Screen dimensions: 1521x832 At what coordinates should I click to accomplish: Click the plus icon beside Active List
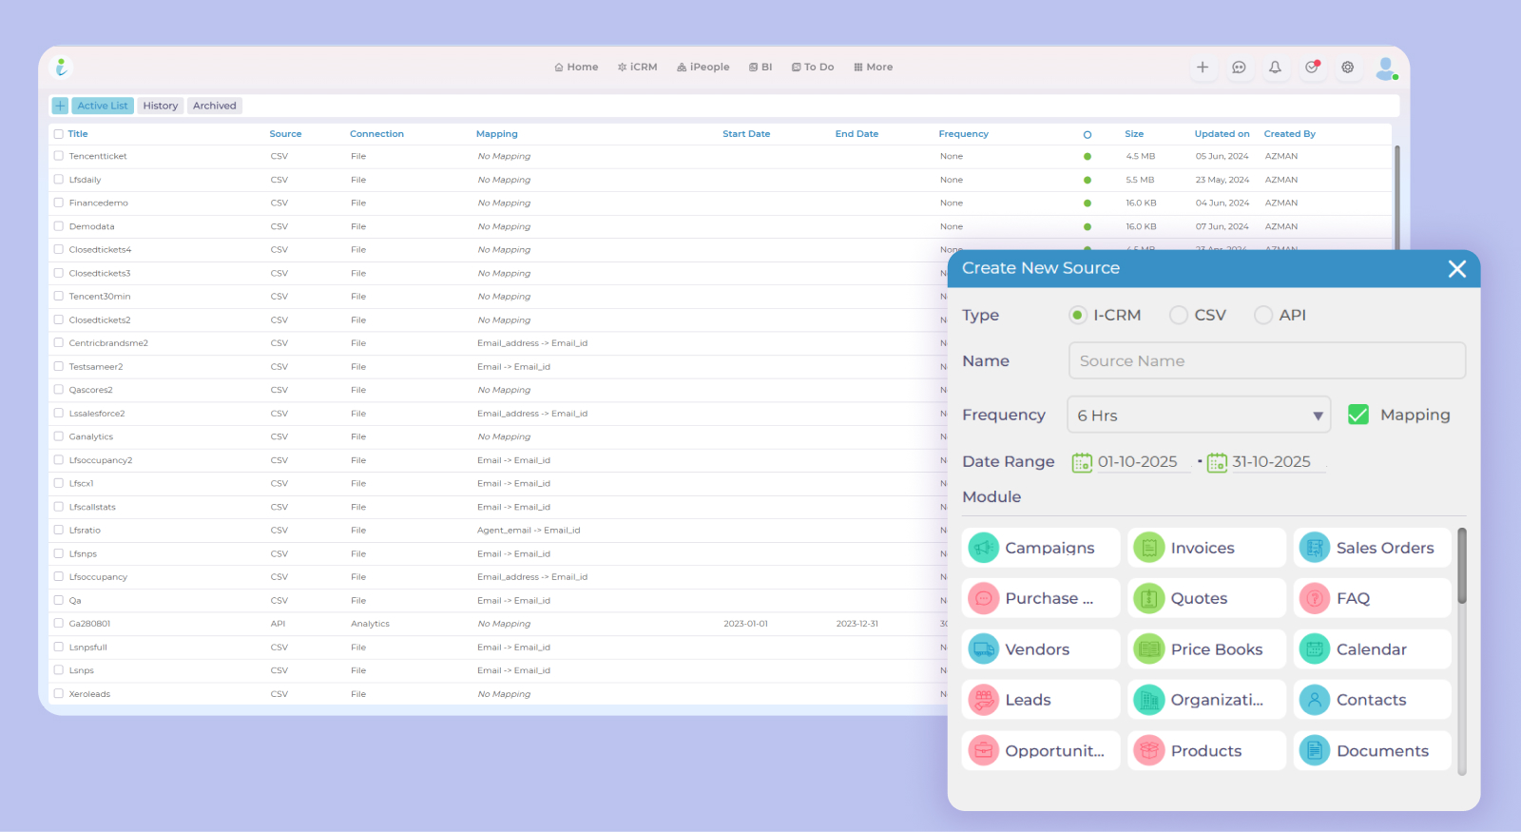(60, 106)
